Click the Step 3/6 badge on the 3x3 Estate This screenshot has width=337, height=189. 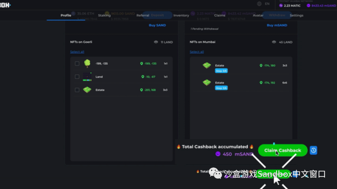click(x=221, y=71)
